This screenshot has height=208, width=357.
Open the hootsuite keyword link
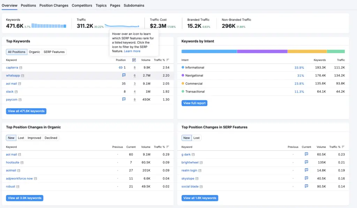13,163
